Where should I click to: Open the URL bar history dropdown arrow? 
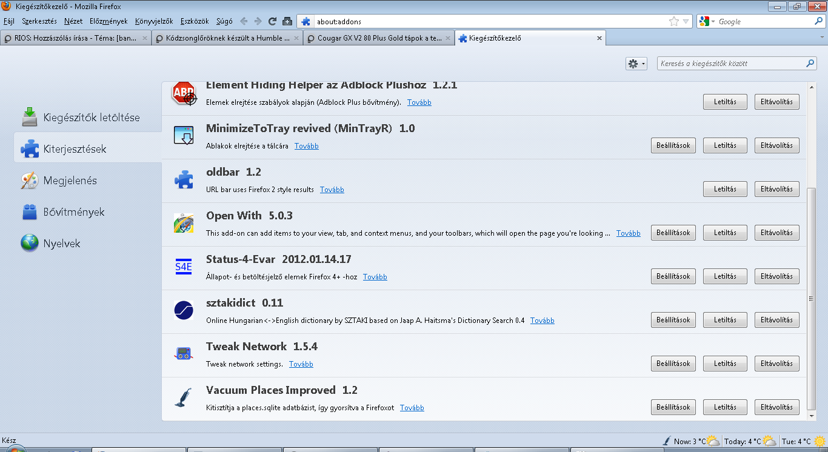tap(686, 21)
